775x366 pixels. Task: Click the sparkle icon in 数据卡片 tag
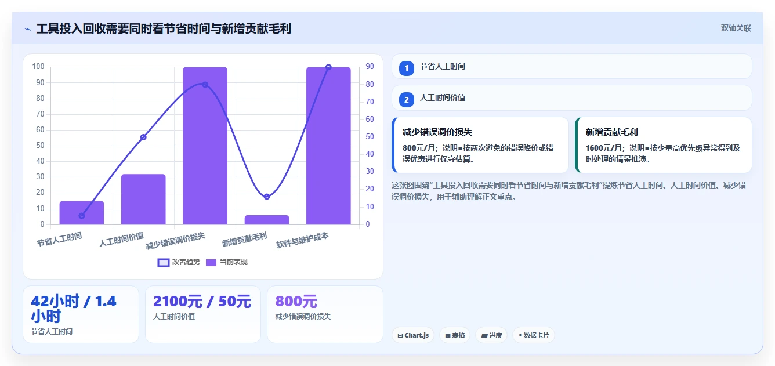tap(520, 335)
